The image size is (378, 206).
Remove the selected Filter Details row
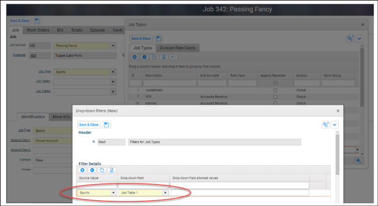pyautogui.click(x=92, y=170)
